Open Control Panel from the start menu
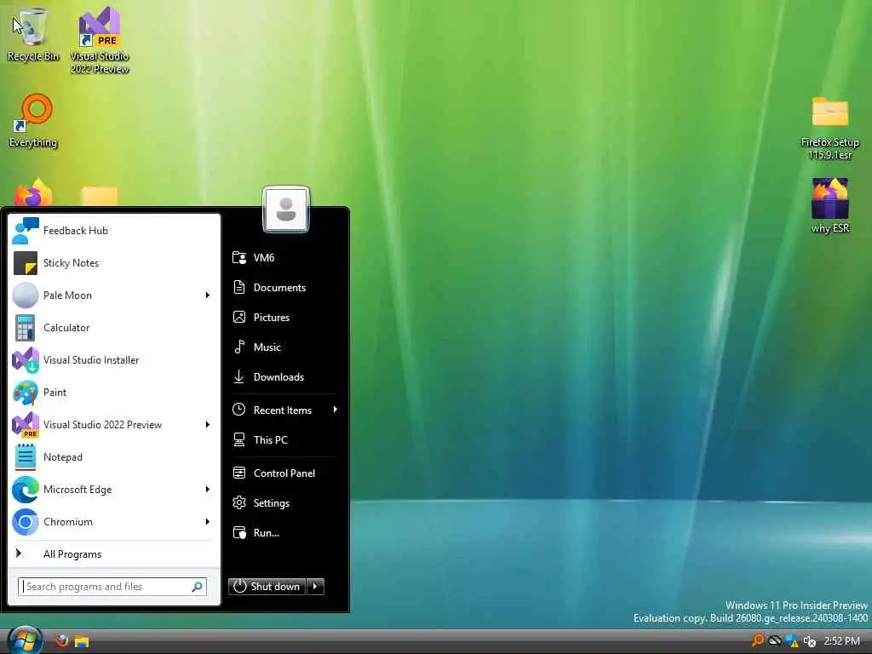The height and width of the screenshot is (654, 872). click(284, 473)
